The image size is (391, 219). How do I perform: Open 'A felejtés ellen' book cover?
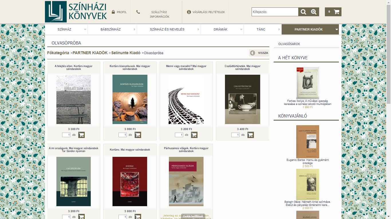tap(74, 99)
